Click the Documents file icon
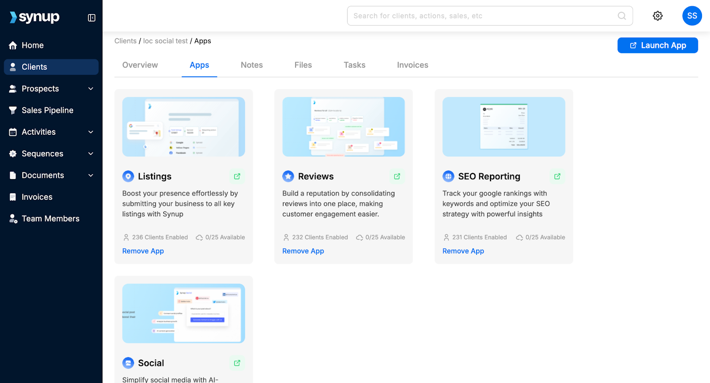The image size is (710, 383). (x=13, y=176)
